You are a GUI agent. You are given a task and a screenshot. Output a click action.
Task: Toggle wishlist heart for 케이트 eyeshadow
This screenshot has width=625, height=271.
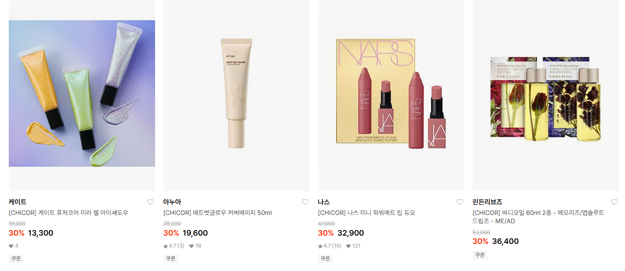pyautogui.click(x=150, y=202)
